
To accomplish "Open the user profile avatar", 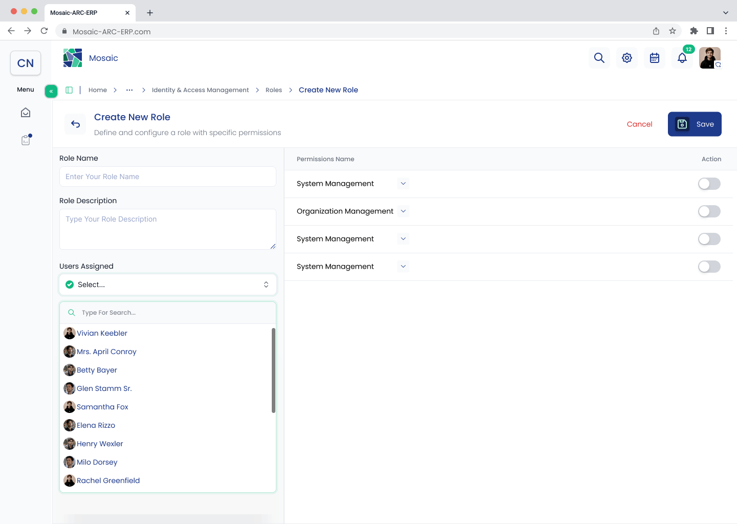I will coord(710,58).
